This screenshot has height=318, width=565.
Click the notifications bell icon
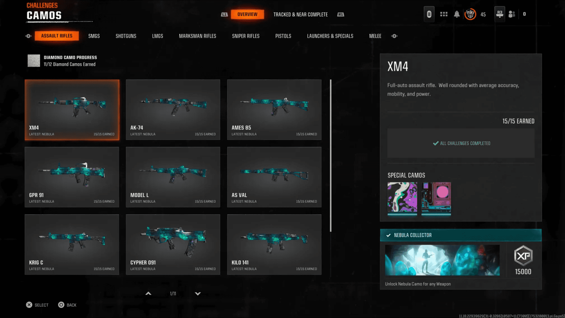pos(457,14)
